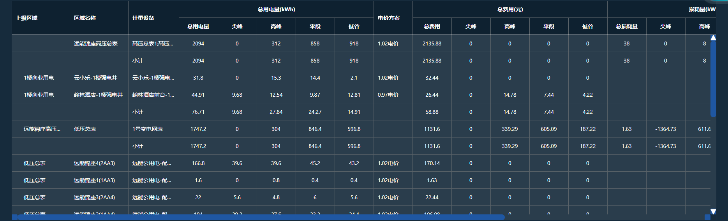
Task: Select the 远能锦座1(1AA3) area cell
Action: point(94,180)
